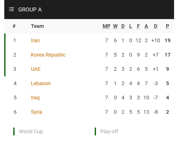This screenshot has height=145, width=178.
Task: Open the Syria team link
Action: coord(36,112)
